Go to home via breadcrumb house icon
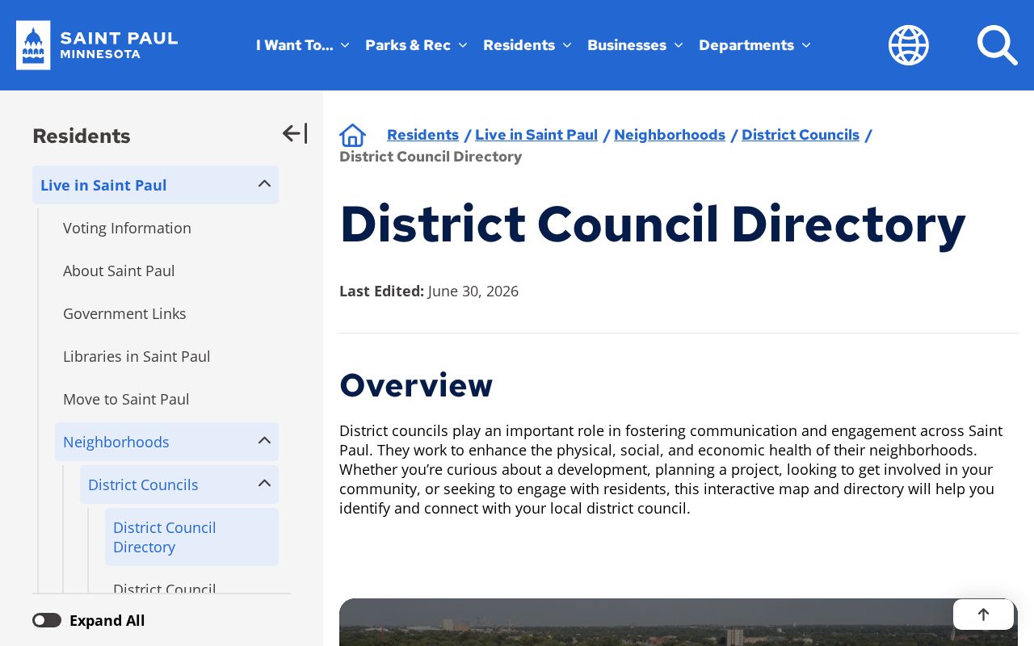This screenshot has height=646, width=1034. click(x=353, y=135)
